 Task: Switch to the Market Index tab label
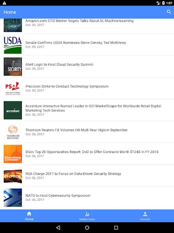click(87, 219)
